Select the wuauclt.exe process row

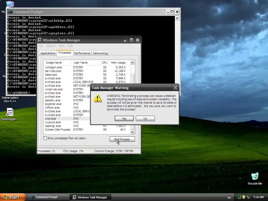67,122
